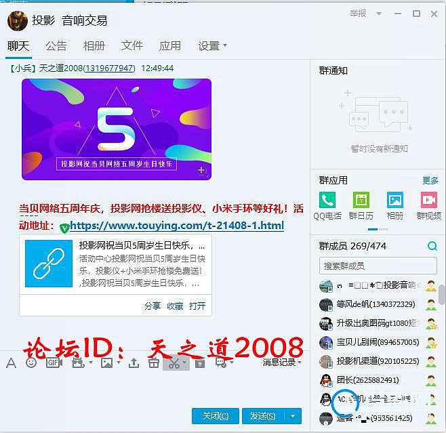The image size is (446, 433).
Task: Switch to the 聊天 tab
Action: click(18, 45)
